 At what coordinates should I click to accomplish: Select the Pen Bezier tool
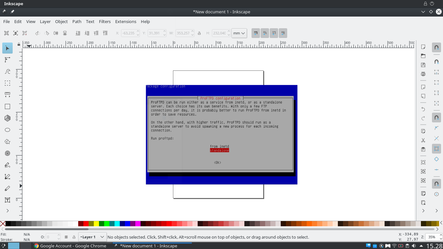[x=7, y=177]
